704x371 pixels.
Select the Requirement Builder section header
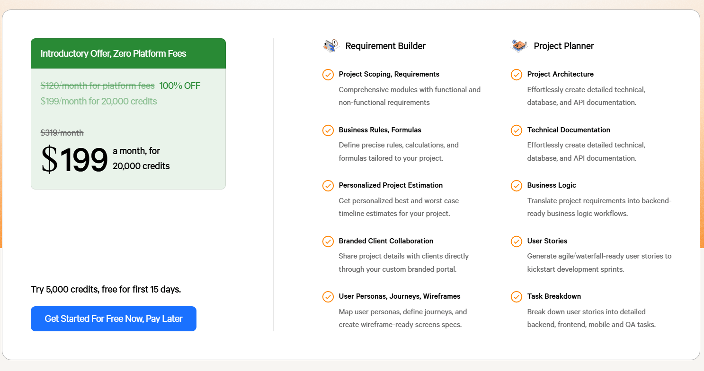point(386,46)
